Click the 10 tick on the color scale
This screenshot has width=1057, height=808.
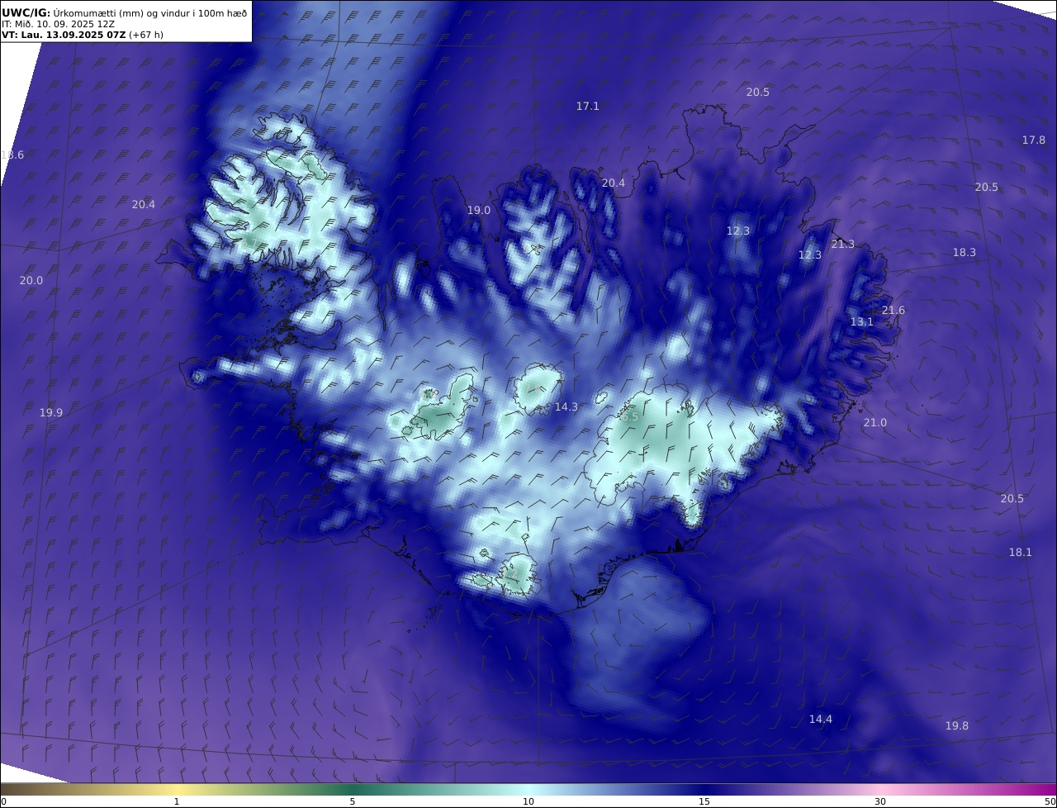pos(528,801)
